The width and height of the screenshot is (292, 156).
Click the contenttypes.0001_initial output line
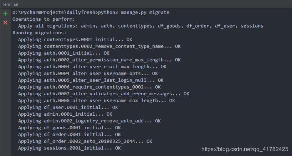pos(75,40)
